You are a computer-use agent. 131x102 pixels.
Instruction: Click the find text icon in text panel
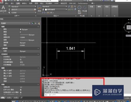35,10
